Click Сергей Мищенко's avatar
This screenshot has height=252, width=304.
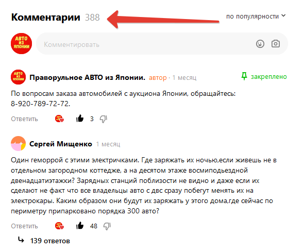point(18,144)
